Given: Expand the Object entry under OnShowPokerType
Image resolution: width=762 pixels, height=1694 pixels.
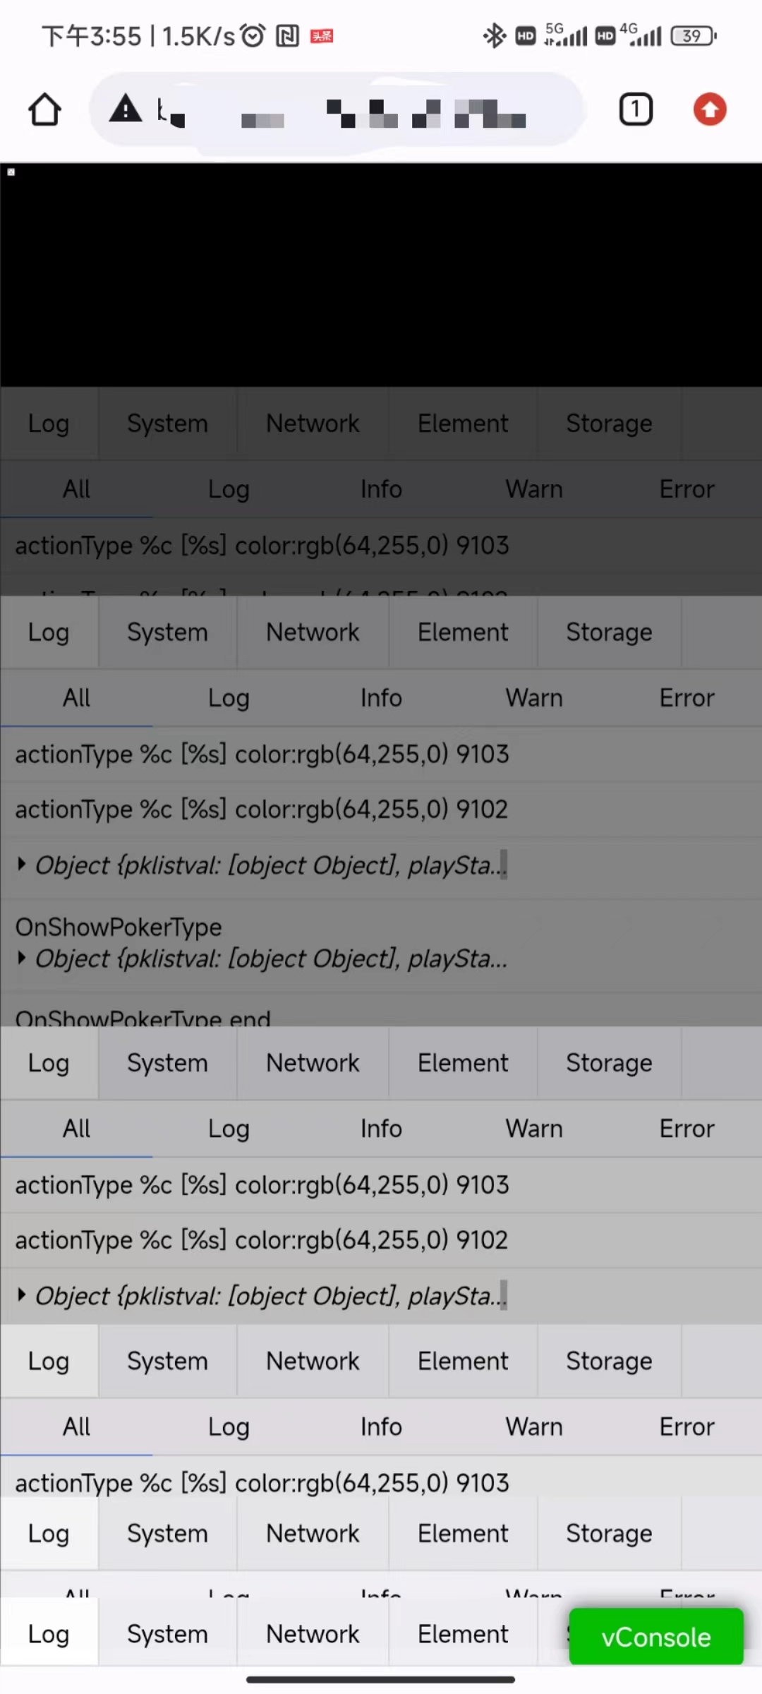Looking at the screenshot, I should (22, 958).
